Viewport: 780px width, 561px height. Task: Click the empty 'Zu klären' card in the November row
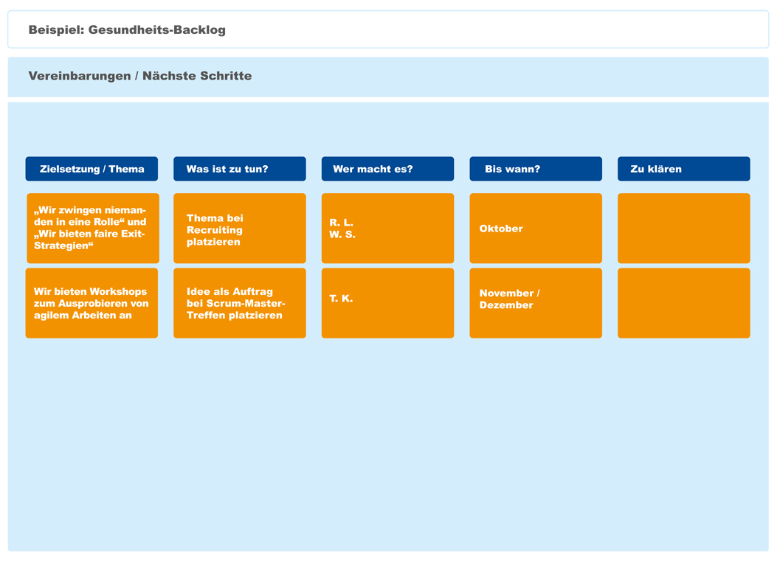[684, 303]
